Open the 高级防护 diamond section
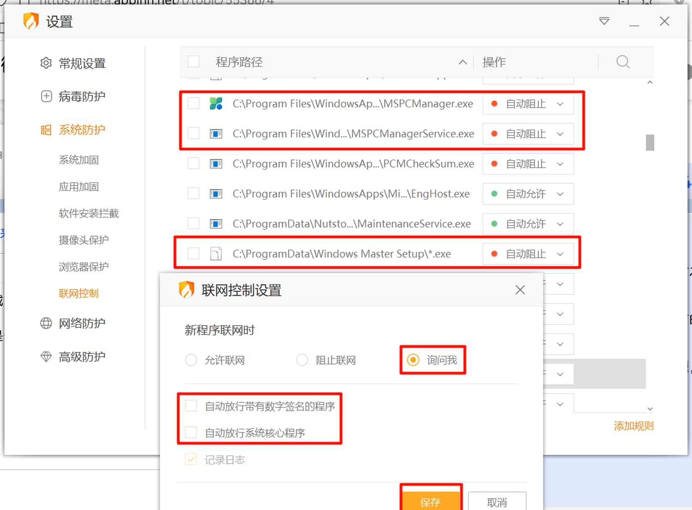 tap(73, 357)
